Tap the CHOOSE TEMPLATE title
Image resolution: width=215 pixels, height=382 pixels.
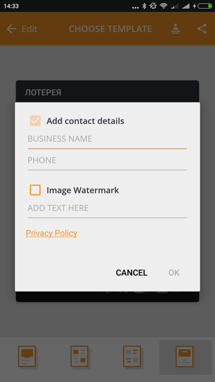pyautogui.click(x=110, y=29)
